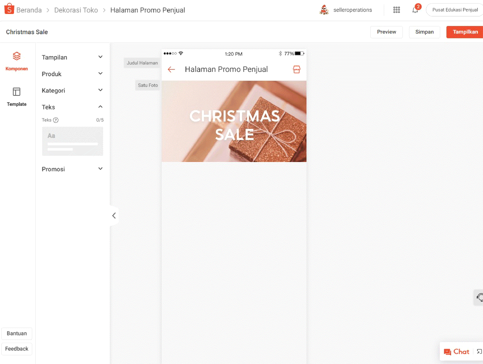483x364 pixels.
Task: Open the apps grid menu
Action: point(396,10)
